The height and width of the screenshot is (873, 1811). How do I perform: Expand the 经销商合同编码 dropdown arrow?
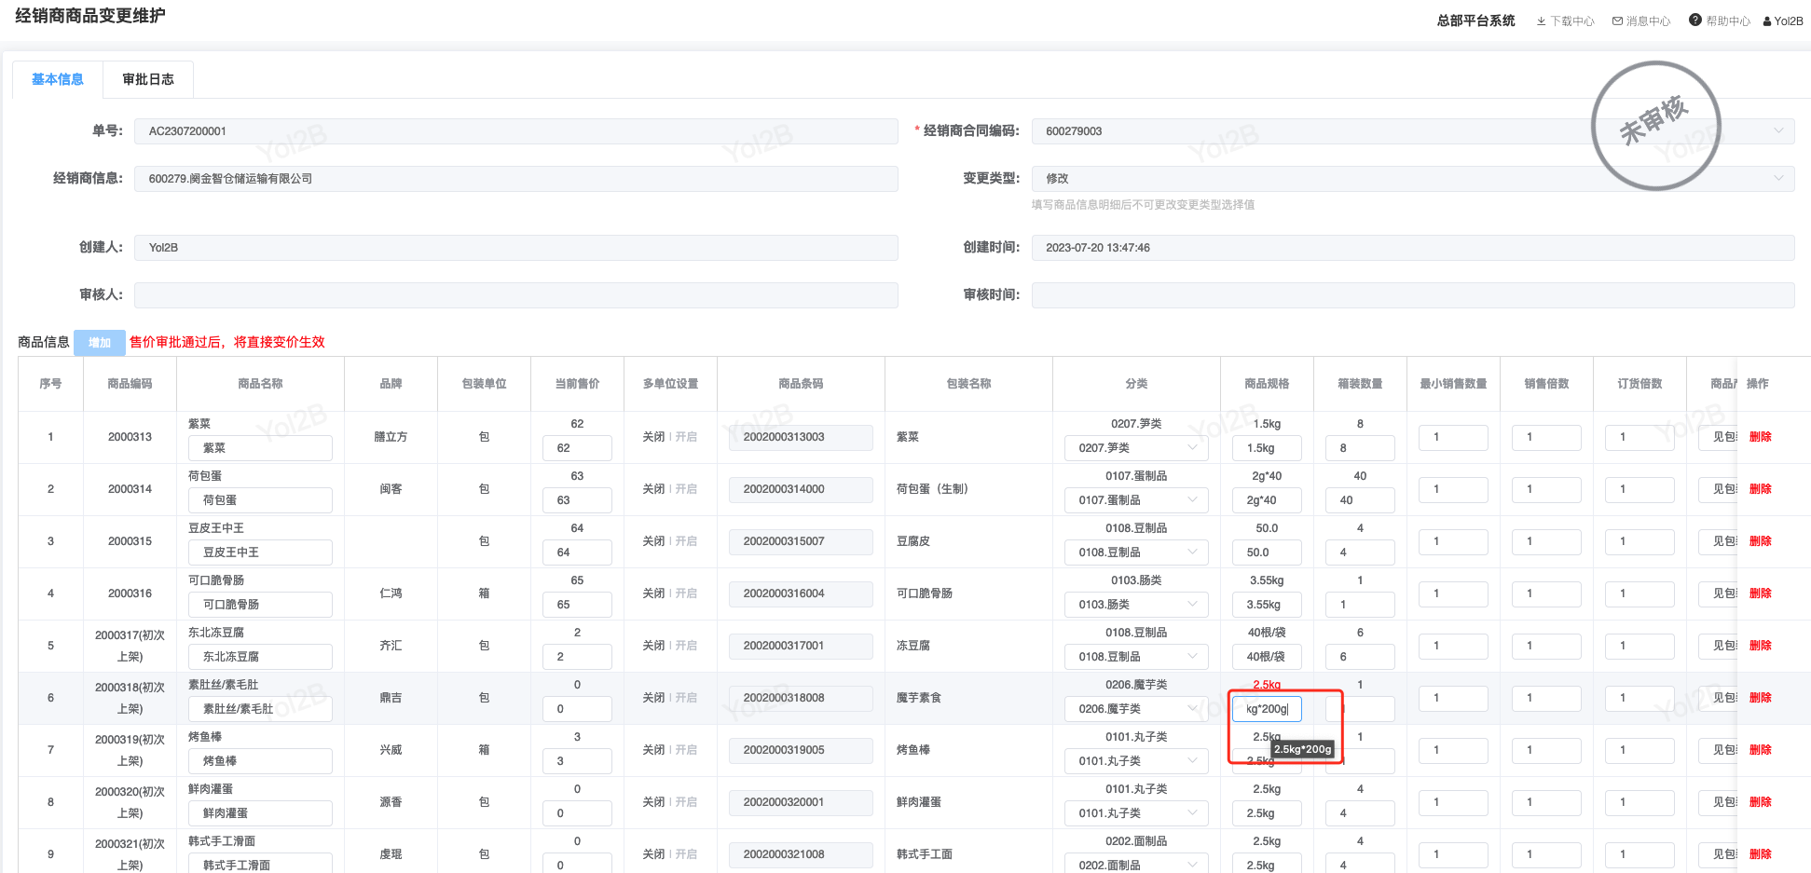(x=1778, y=131)
